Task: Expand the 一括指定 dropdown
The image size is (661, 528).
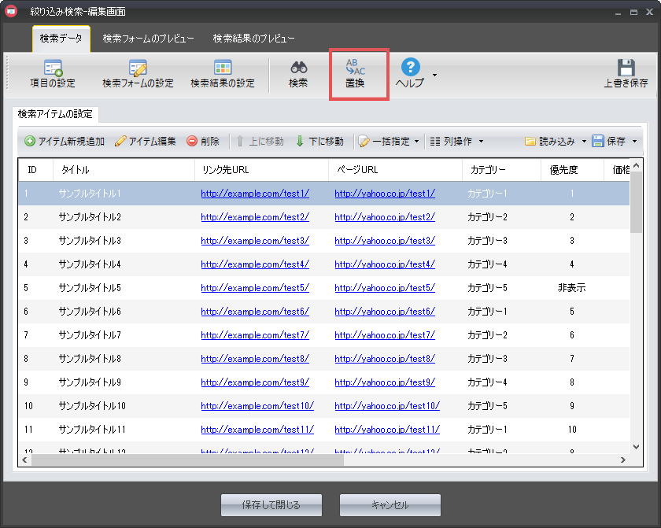Action: point(390,142)
